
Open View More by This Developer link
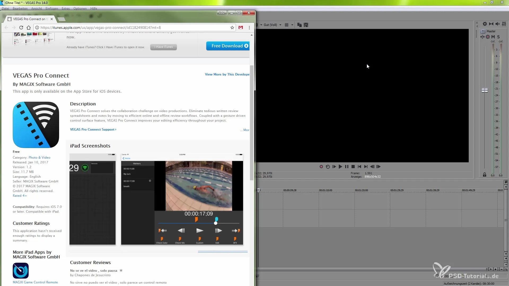tap(227, 74)
